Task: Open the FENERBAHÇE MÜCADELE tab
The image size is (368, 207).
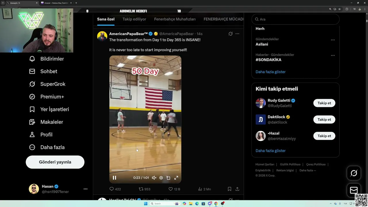Action: point(223,19)
